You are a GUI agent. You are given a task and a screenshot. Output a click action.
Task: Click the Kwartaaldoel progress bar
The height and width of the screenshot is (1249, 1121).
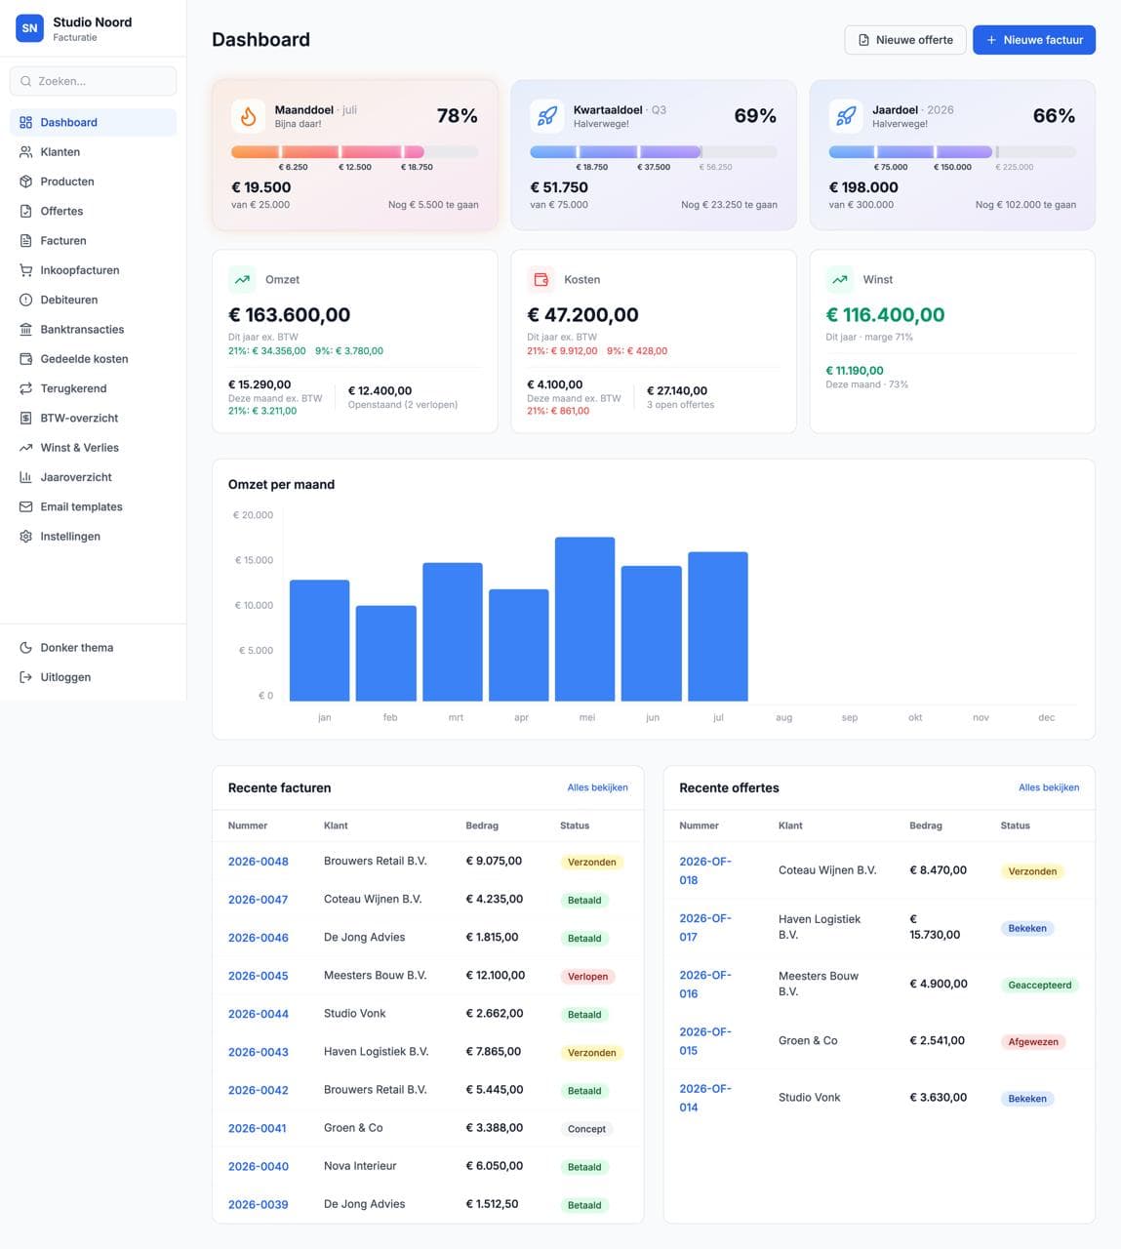pyautogui.click(x=654, y=152)
